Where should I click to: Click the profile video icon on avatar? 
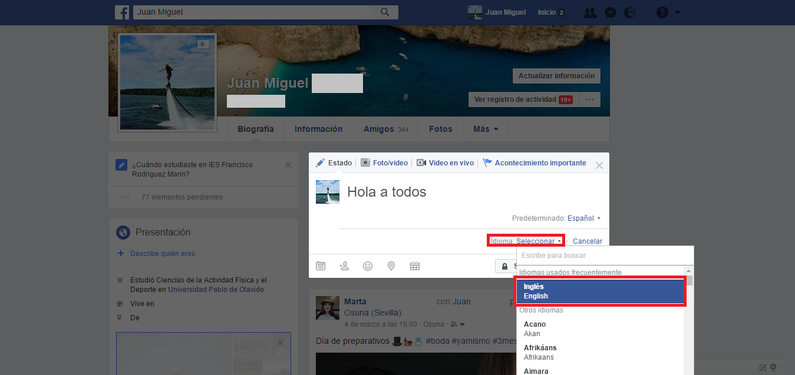203,44
